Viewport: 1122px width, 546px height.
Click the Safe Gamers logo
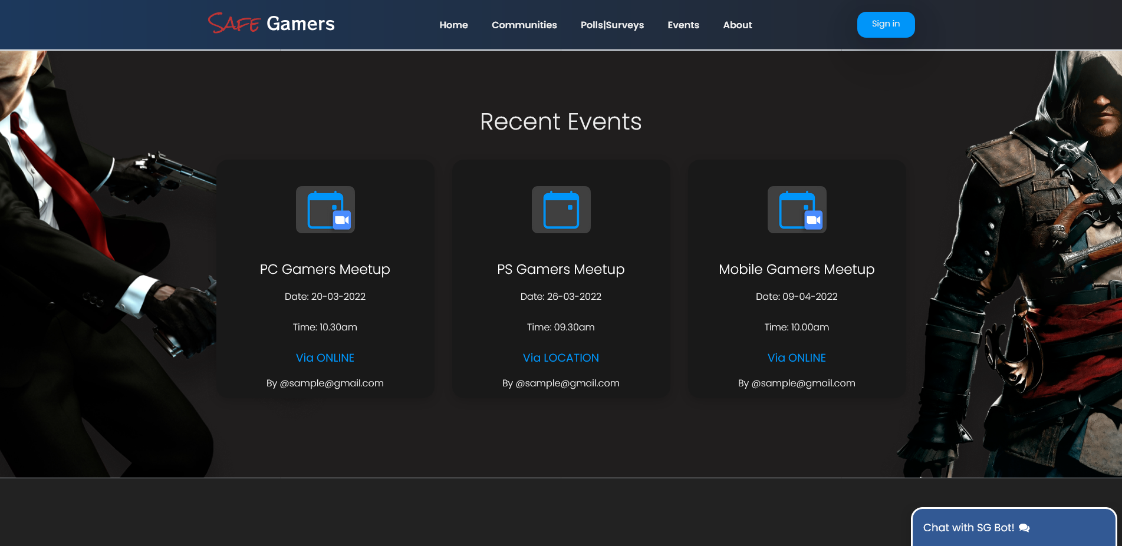[271, 24]
